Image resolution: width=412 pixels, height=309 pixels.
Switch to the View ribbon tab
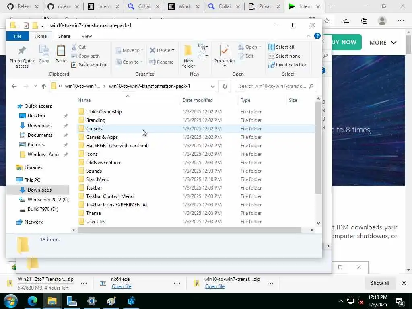tap(87, 36)
